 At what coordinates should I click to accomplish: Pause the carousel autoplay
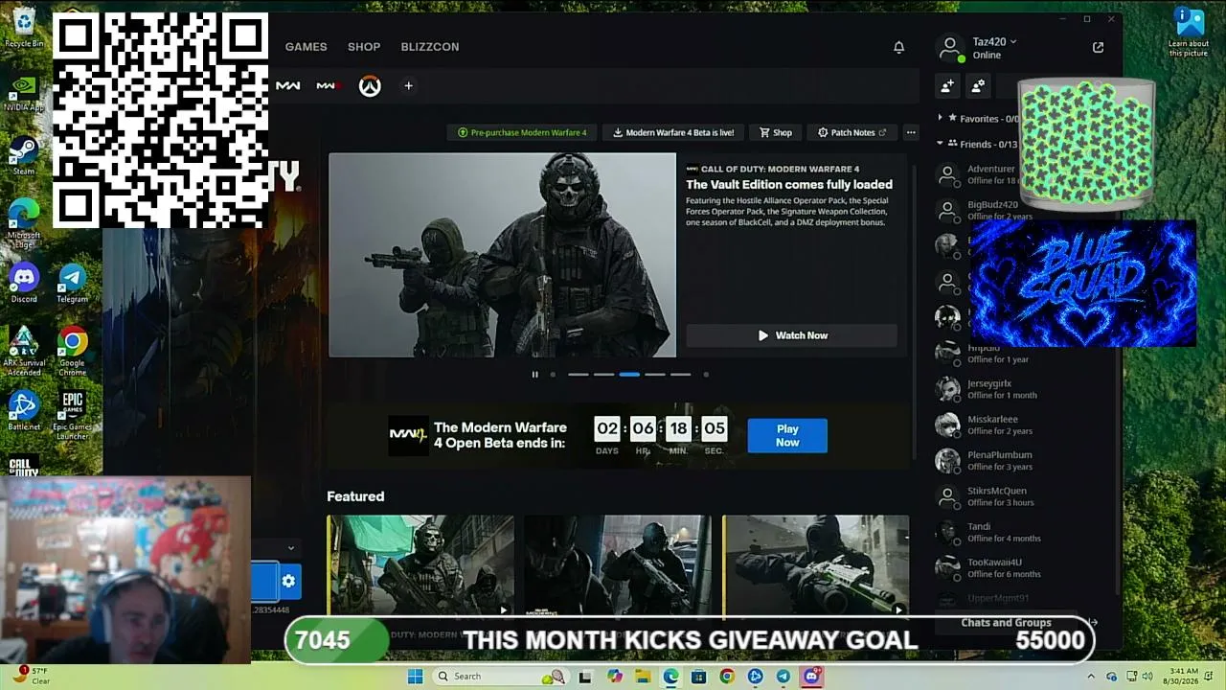[x=534, y=375]
